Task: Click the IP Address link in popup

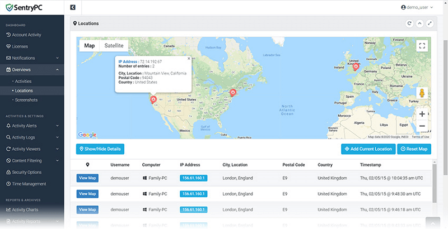Action: click(x=129, y=61)
